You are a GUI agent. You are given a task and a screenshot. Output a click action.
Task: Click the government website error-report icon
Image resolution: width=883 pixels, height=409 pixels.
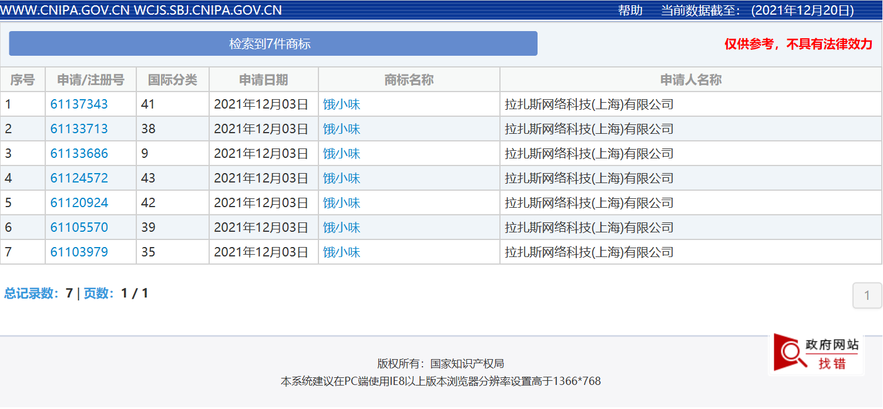[816, 353]
